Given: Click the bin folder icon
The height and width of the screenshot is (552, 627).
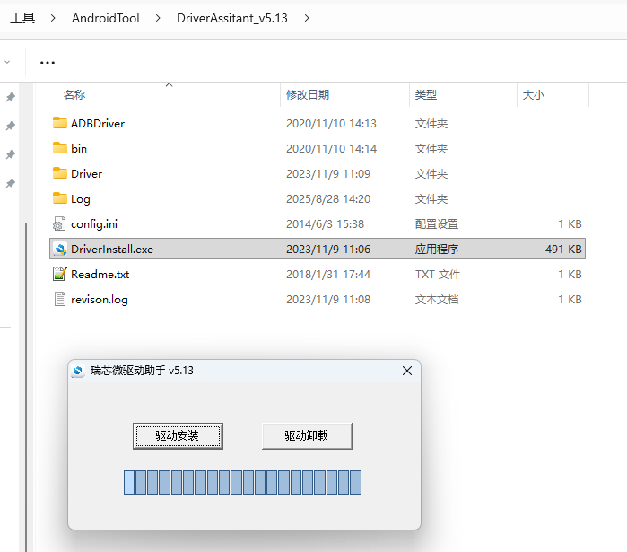Looking at the screenshot, I should pos(59,148).
